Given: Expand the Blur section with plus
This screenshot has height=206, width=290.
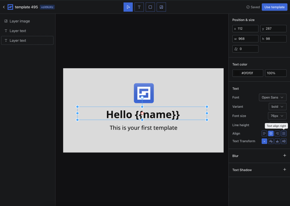Looking at the screenshot, I should pos(285,156).
